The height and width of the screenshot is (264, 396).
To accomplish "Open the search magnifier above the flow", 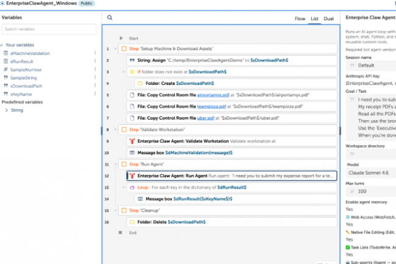I will point(110,18).
